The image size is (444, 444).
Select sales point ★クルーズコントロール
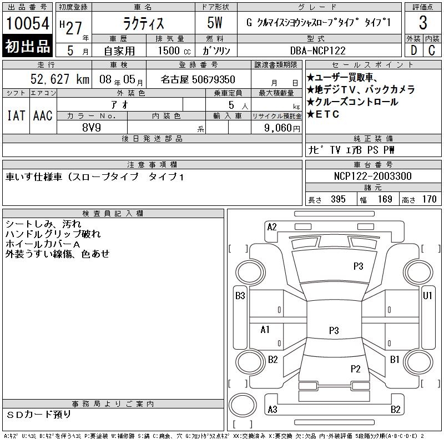click(x=352, y=102)
